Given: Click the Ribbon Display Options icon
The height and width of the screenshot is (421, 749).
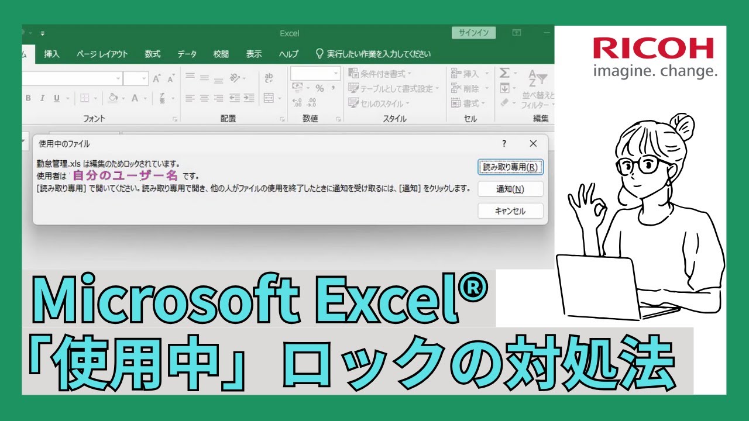Looking at the screenshot, I should coord(517,33).
